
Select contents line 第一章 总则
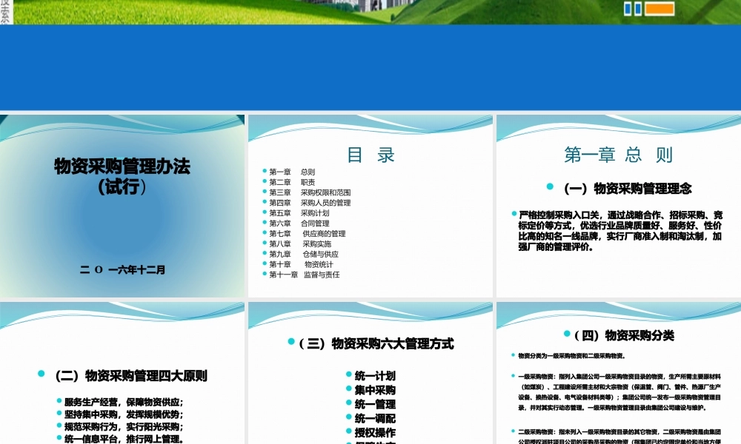click(292, 172)
